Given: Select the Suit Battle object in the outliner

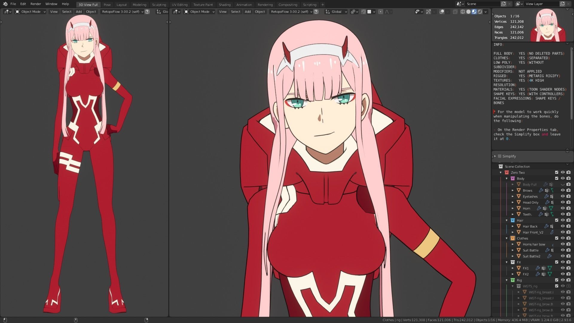Looking at the screenshot, I should (x=530, y=250).
